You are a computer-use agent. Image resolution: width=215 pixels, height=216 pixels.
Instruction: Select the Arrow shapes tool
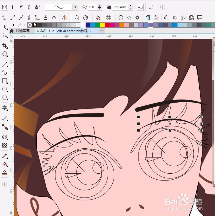pyautogui.click(x=175, y=18)
